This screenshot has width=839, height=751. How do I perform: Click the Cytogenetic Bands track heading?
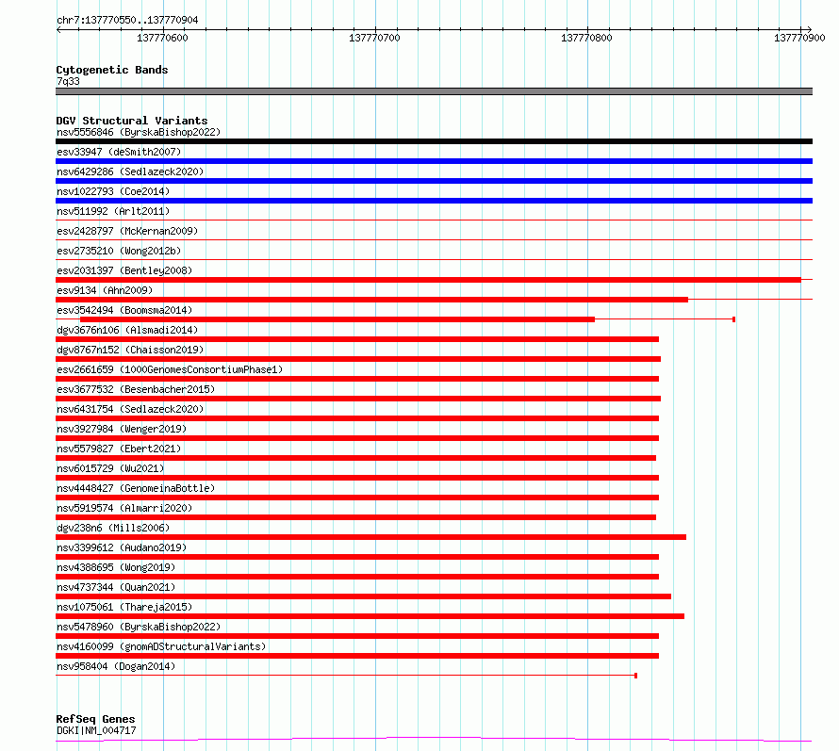click(112, 70)
